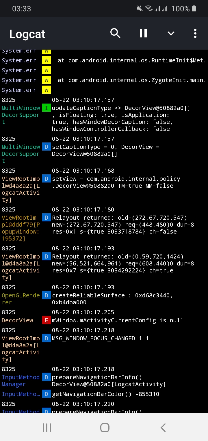Click the green I info badge for updateCaptionType
Screen dimensions: 208x441
pos(46,108)
